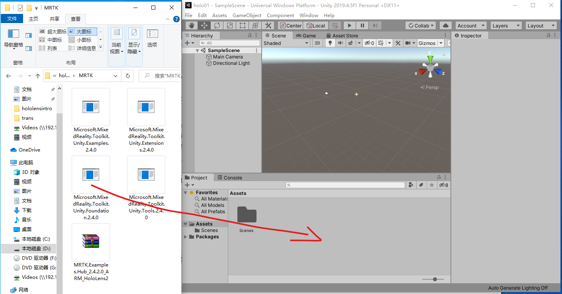Switch to the Console tab

[229, 177]
